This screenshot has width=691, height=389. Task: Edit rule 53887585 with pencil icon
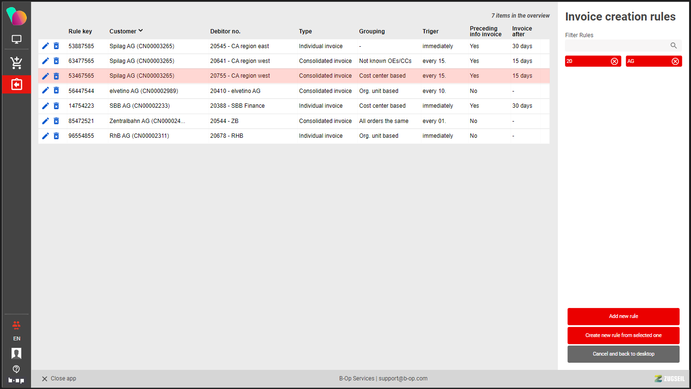(45, 46)
